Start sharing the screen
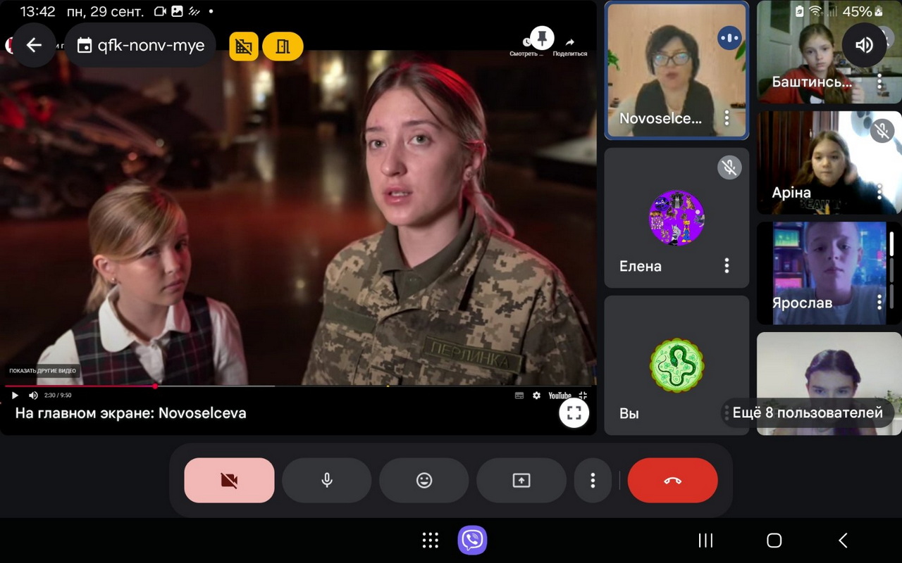The image size is (902, 563). pyautogui.click(x=521, y=481)
